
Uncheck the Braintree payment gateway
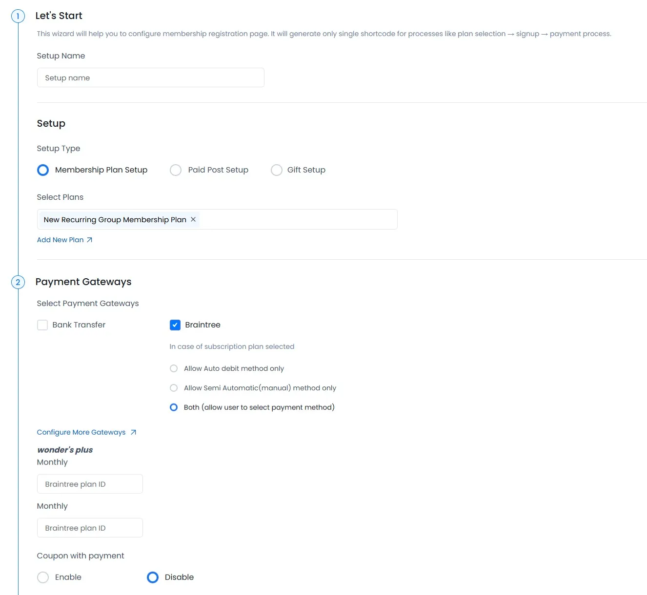click(x=175, y=325)
